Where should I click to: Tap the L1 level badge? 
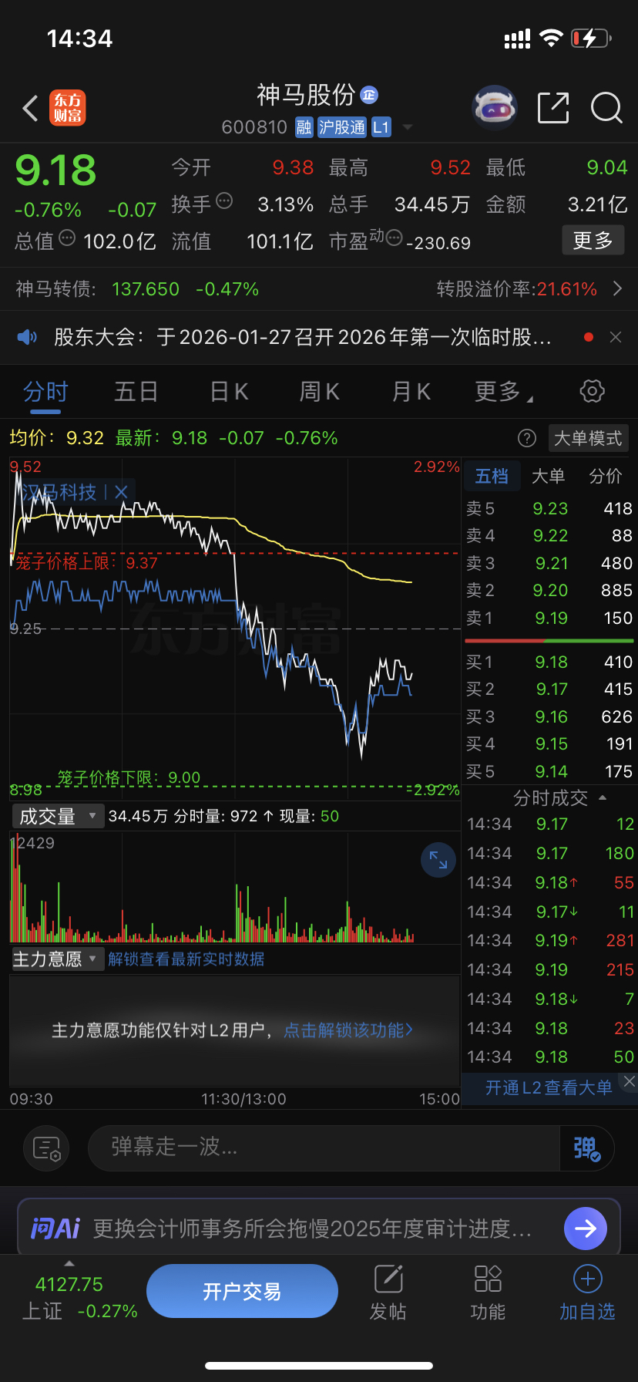[x=381, y=127]
